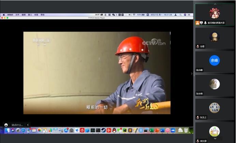Viewport: 236px width, 143px height.
Task: Open the 窗口 menu in the menu bar
Action: [x=30, y=15]
